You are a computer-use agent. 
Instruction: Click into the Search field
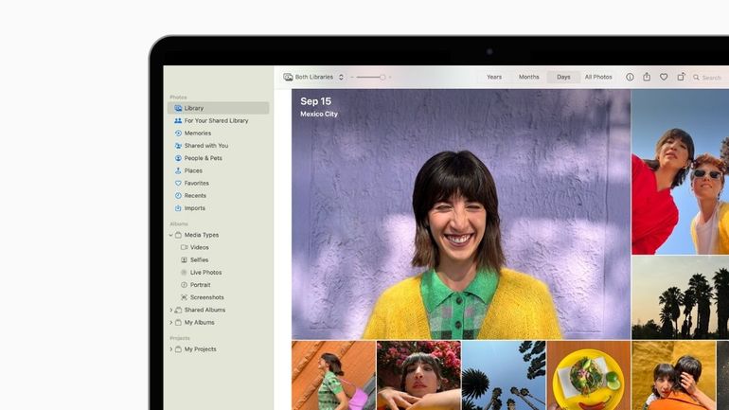click(x=710, y=77)
